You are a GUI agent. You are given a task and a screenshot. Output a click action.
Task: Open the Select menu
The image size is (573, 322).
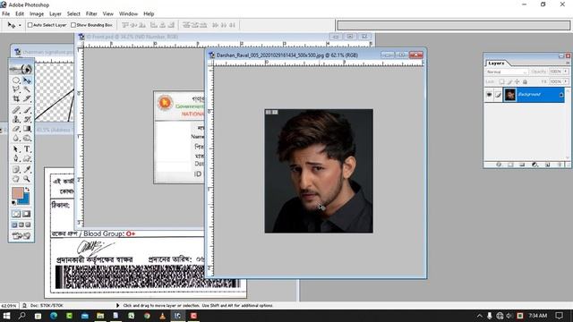pyautogui.click(x=73, y=14)
